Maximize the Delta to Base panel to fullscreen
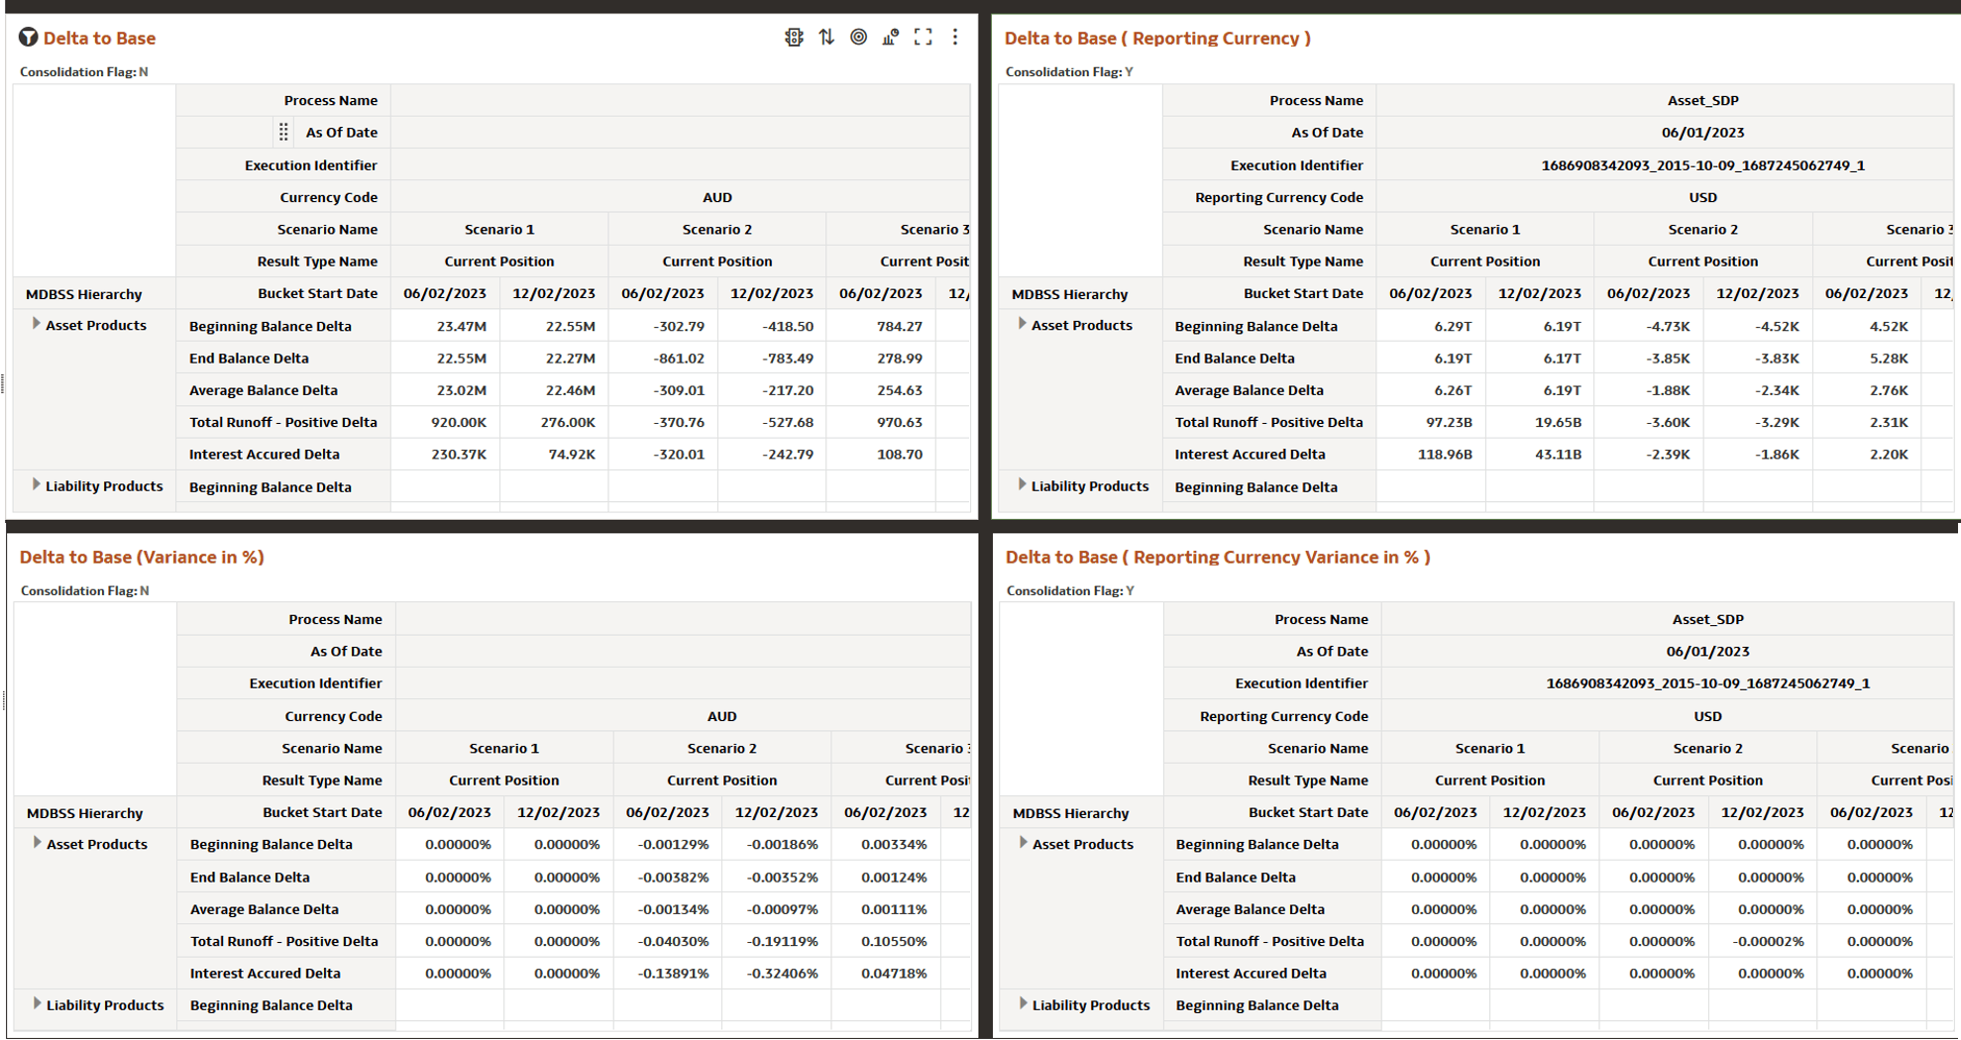The height and width of the screenshot is (1040, 1961). pyautogui.click(x=923, y=38)
